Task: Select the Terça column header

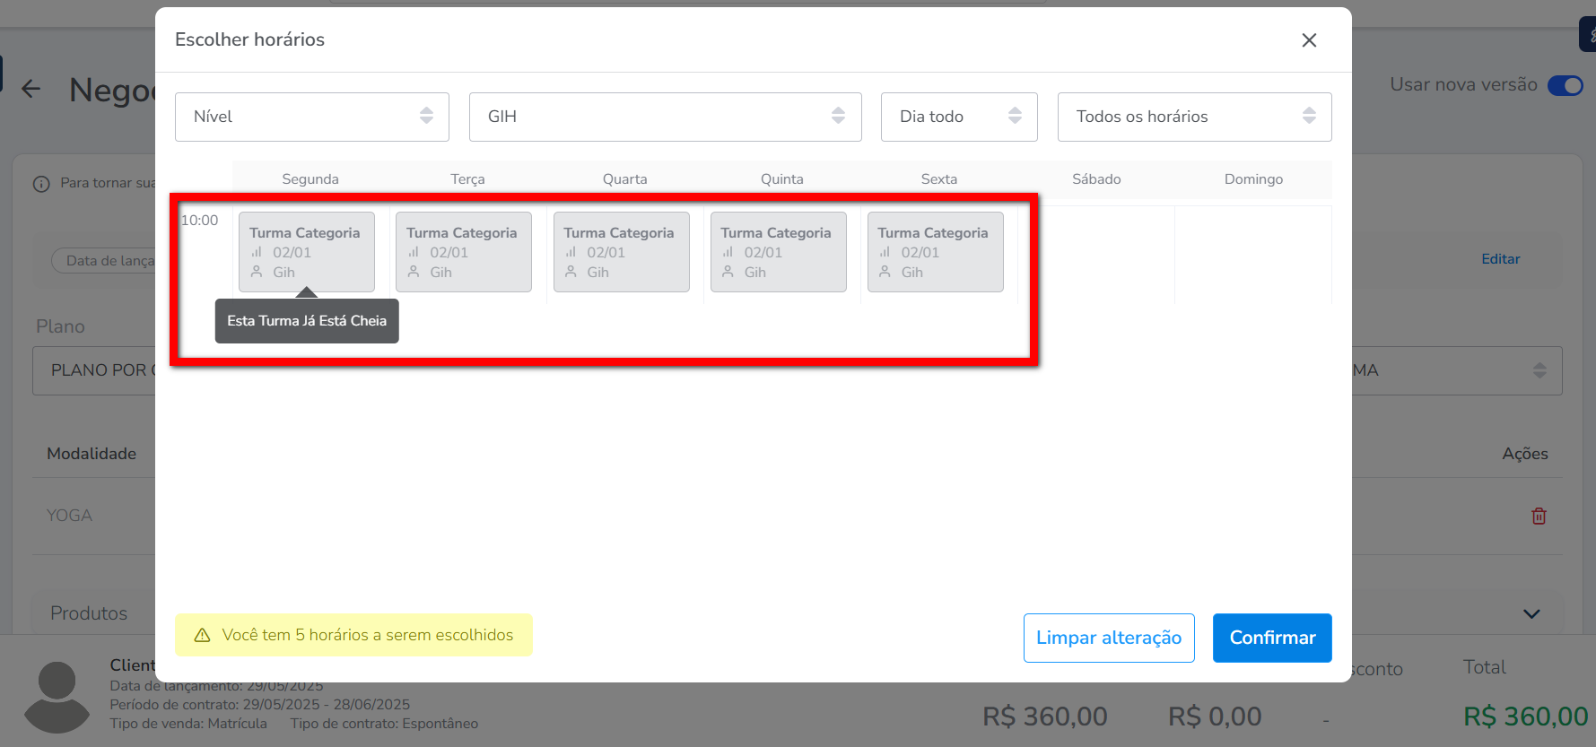Action: (x=467, y=179)
